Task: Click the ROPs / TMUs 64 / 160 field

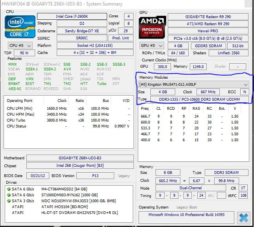Action: pos(178,53)
